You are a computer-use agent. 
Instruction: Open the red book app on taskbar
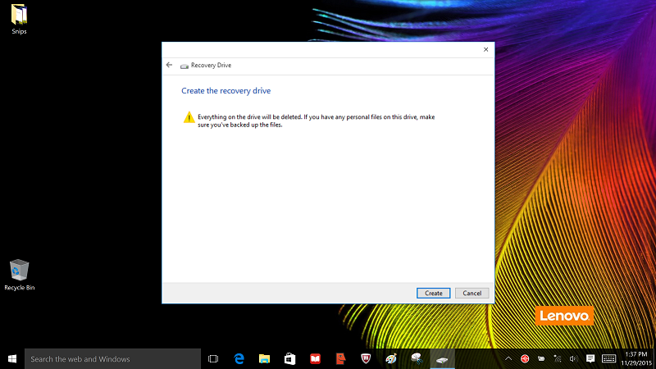click(x=315, y=359)
